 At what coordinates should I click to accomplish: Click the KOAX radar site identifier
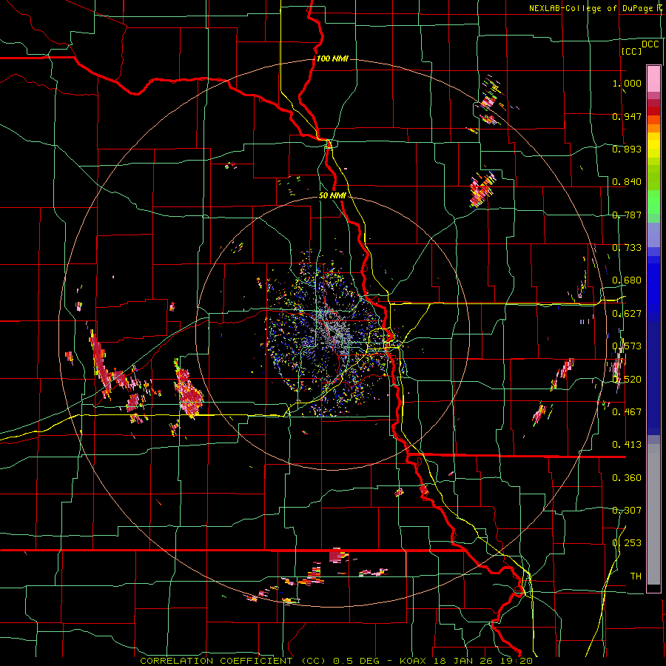[414, 661]
